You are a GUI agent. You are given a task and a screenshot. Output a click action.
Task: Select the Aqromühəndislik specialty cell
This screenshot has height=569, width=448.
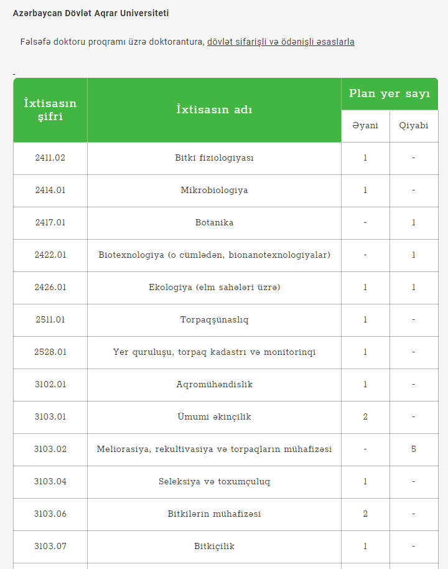(214, 385)
